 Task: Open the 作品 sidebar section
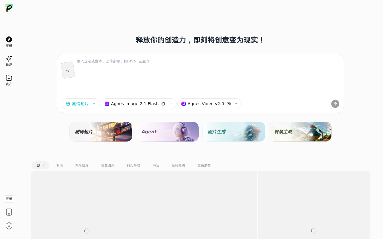(x=9, y=61)
